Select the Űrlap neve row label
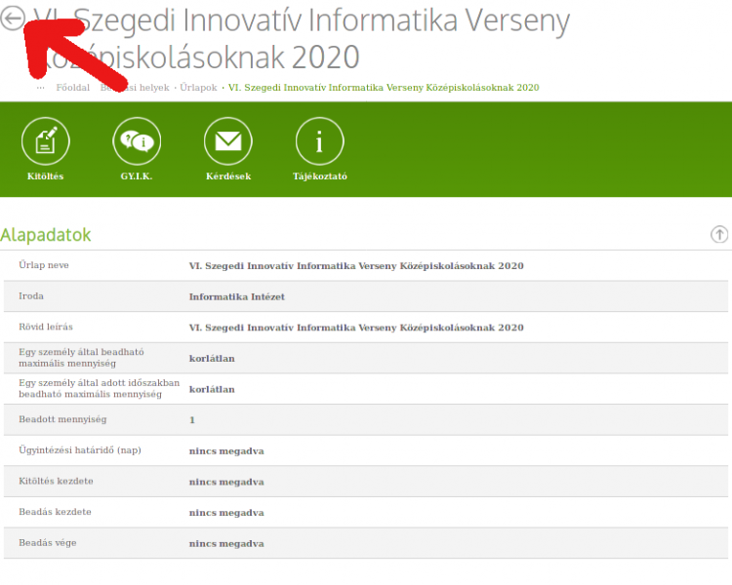This screenshot has height=585, width=732. 44,265
